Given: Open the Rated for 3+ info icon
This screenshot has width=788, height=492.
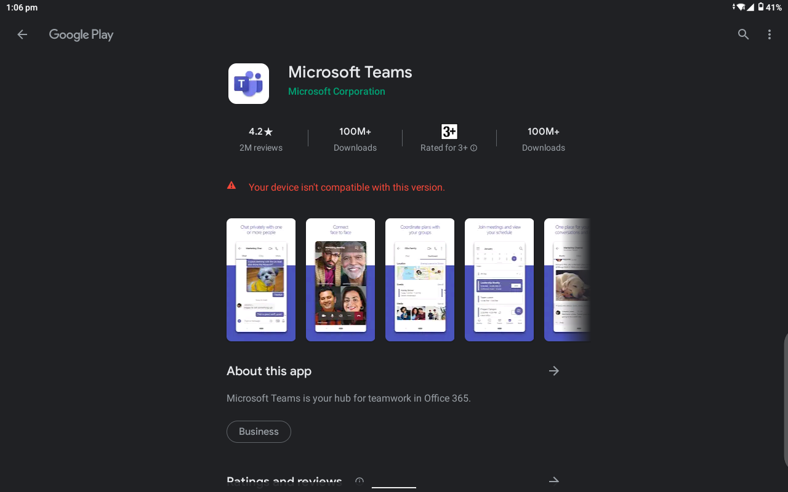Looking at the screenshot, I should tap(474, 148).
